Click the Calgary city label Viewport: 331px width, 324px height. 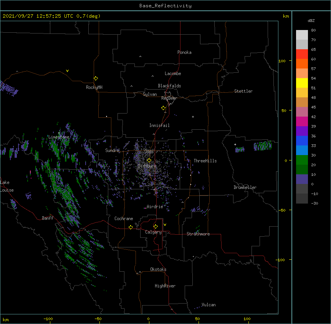[153, 232]
